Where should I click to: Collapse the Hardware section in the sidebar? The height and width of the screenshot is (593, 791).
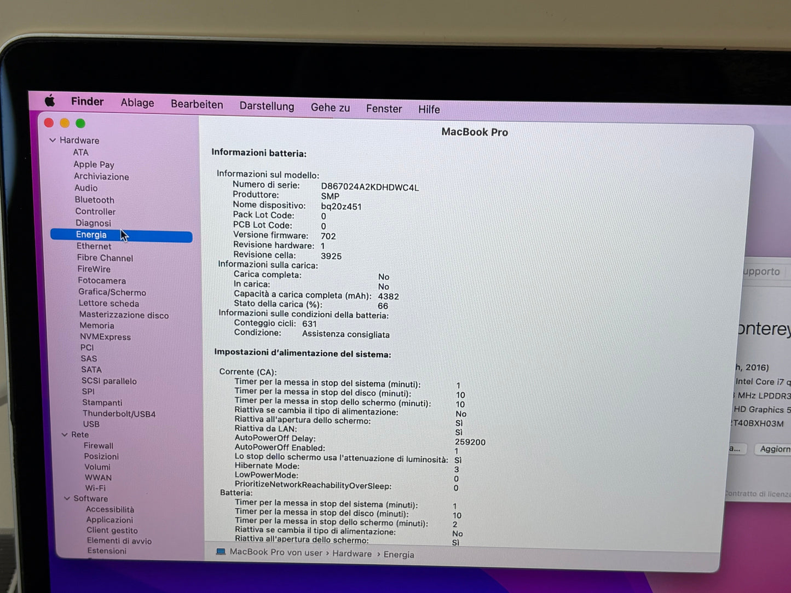point(53,140)
